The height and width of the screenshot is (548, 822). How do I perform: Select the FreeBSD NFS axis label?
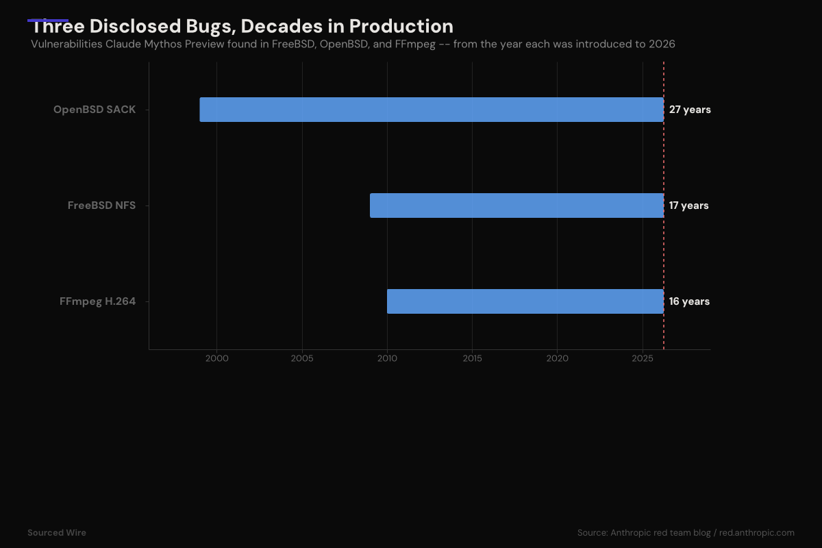(101, 206)
